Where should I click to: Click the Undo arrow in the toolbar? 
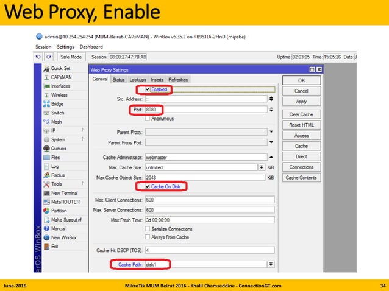[38, 57]
